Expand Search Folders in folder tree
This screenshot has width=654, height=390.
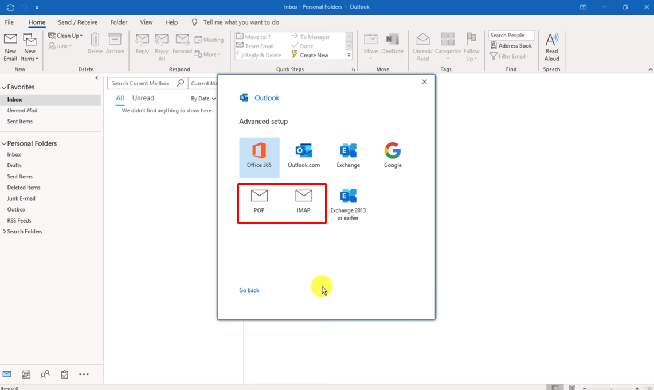(5, 231)
